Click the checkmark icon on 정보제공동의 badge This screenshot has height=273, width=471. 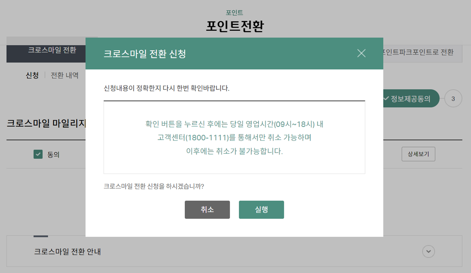(x=385, y=98)
